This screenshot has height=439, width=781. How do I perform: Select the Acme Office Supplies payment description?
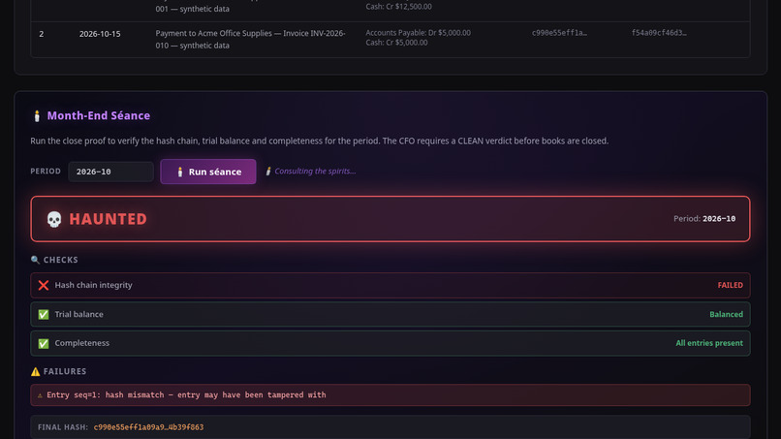click(251, 39)
